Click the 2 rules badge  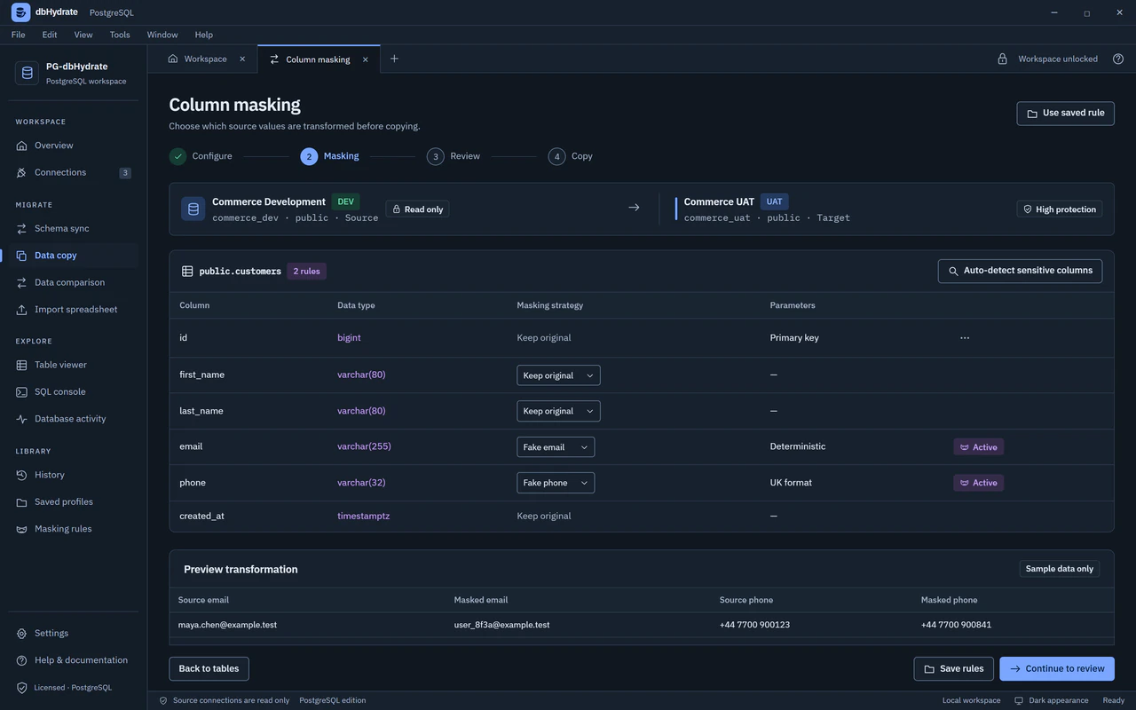[306, 272]
